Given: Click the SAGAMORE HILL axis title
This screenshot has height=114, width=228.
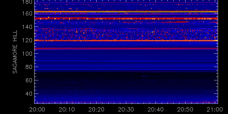Looking at the screenshot, I should [x=15, y=52].
